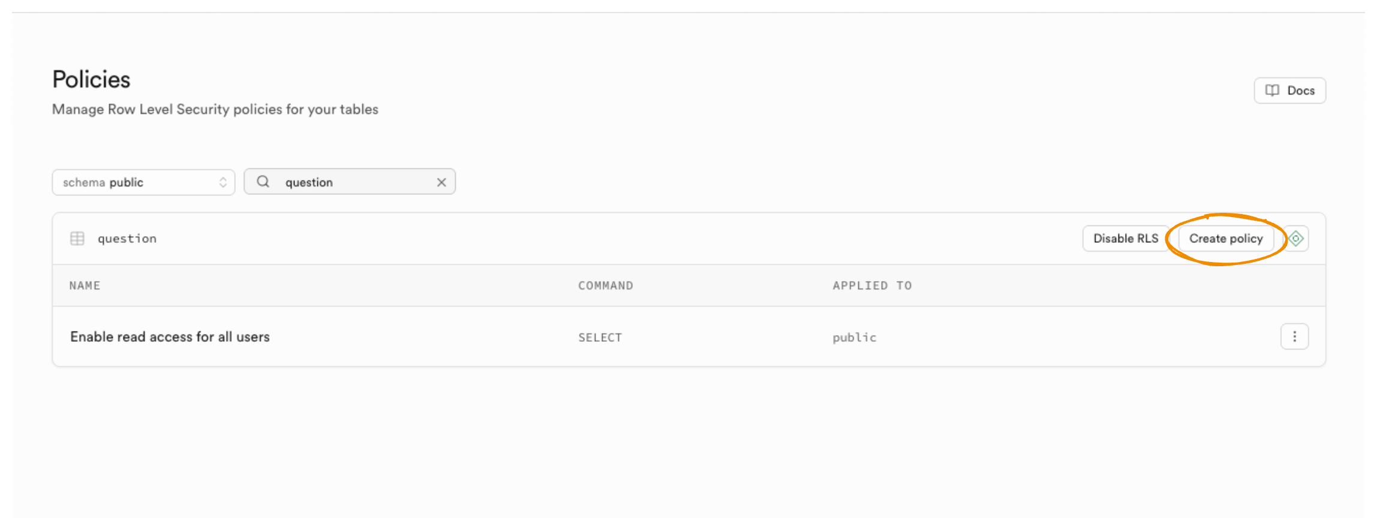The height and width of the screenshot is (530, 1377).
Task: Open the Docs book icon
Action: pos(1272,91)
